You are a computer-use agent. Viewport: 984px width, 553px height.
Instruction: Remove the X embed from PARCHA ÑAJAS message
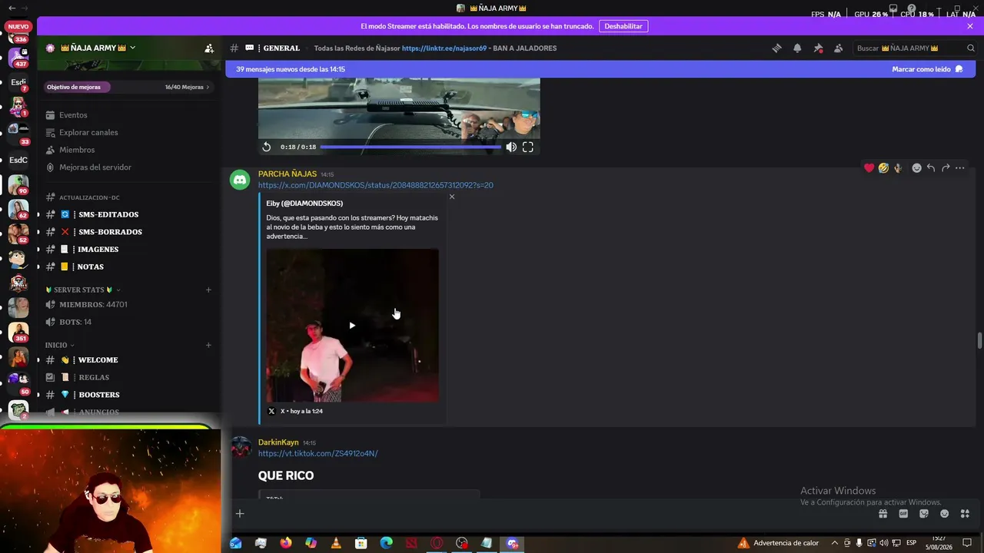coord(452,197)
